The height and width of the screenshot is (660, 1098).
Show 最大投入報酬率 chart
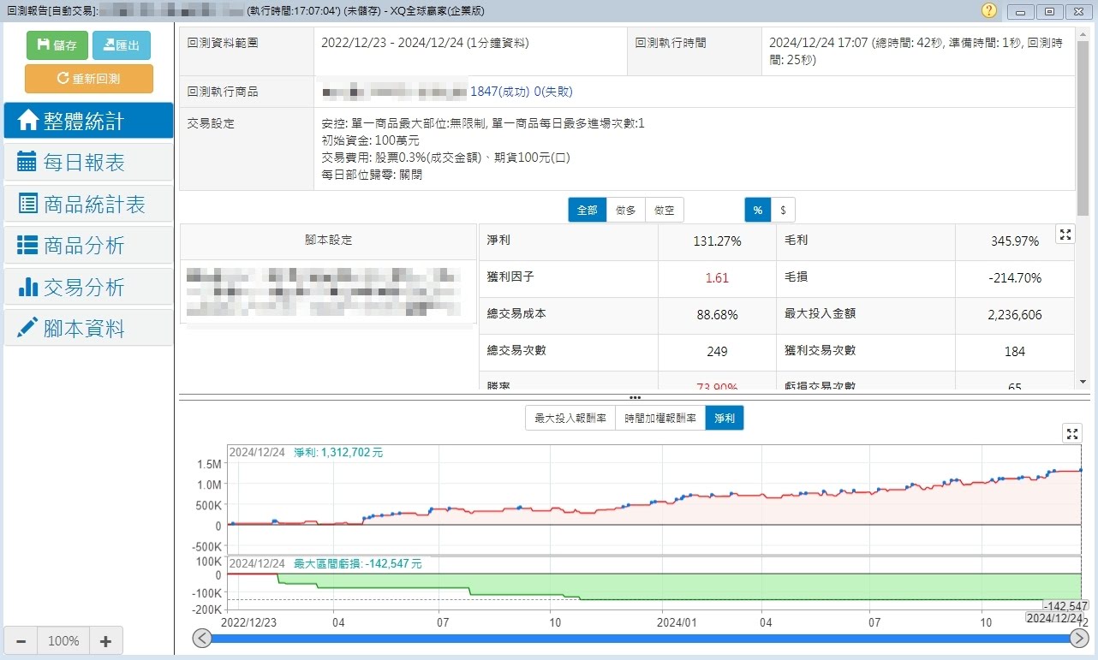tap(570, 419)
